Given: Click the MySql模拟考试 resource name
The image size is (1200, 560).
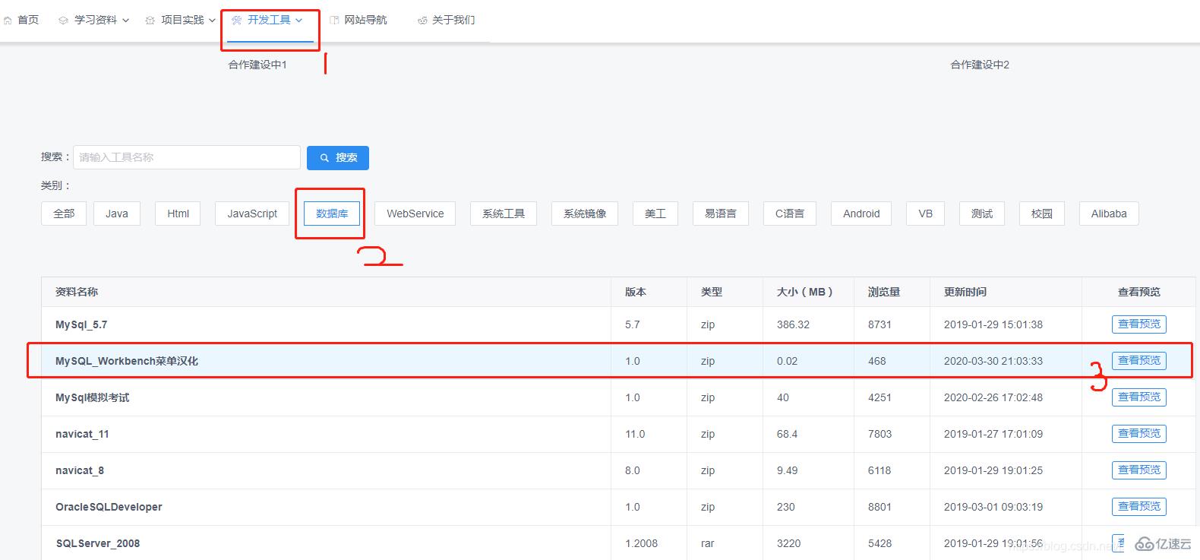Looking at the screenshot, I should point(93,397).
